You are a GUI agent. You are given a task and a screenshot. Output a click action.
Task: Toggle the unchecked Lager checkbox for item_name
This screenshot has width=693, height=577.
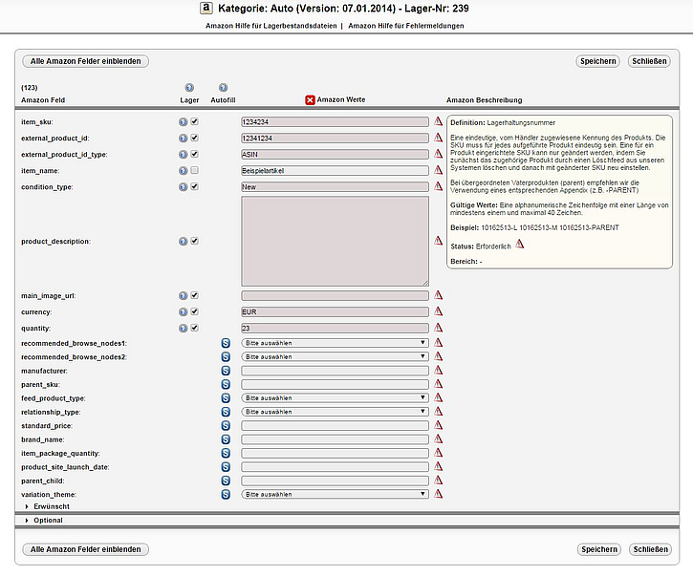point(194,170)
